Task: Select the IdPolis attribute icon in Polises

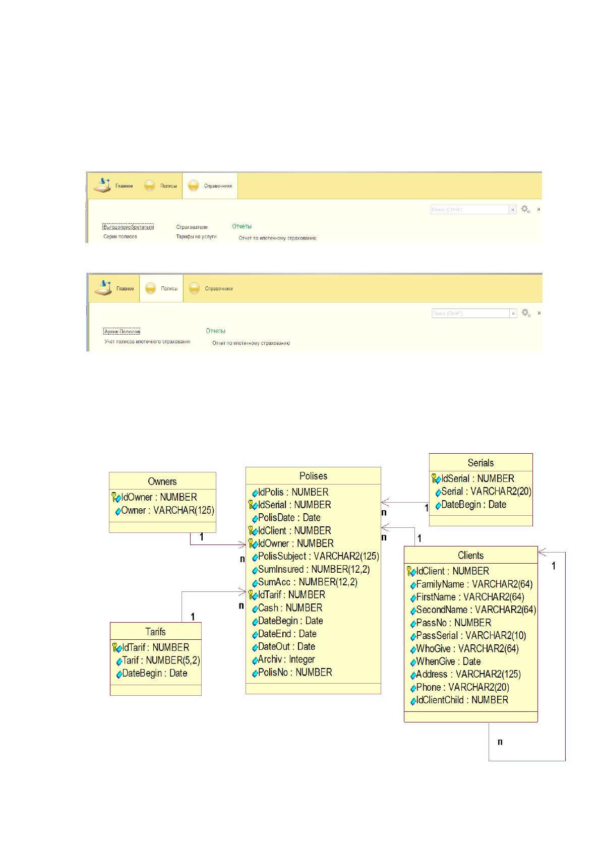Action: tap(255, 493)
